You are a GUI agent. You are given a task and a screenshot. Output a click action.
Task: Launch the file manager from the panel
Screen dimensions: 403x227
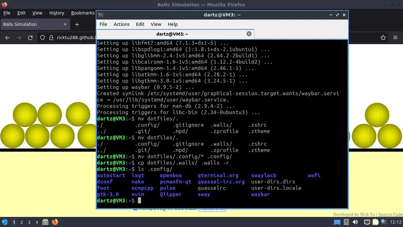coord(45,222)
